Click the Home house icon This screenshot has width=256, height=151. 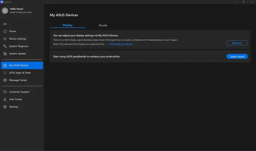point(5,31)
